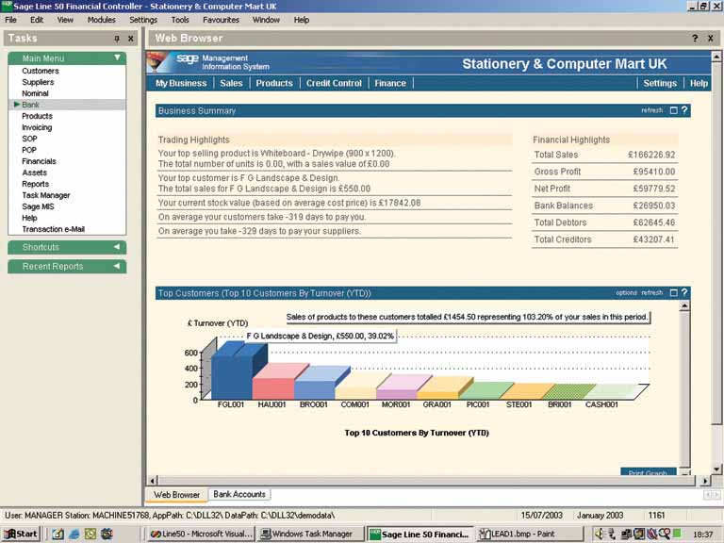Click the volume speaker tray icon
Image resolution: width=724 pixels, height=543 pixels.
(599, 535)
